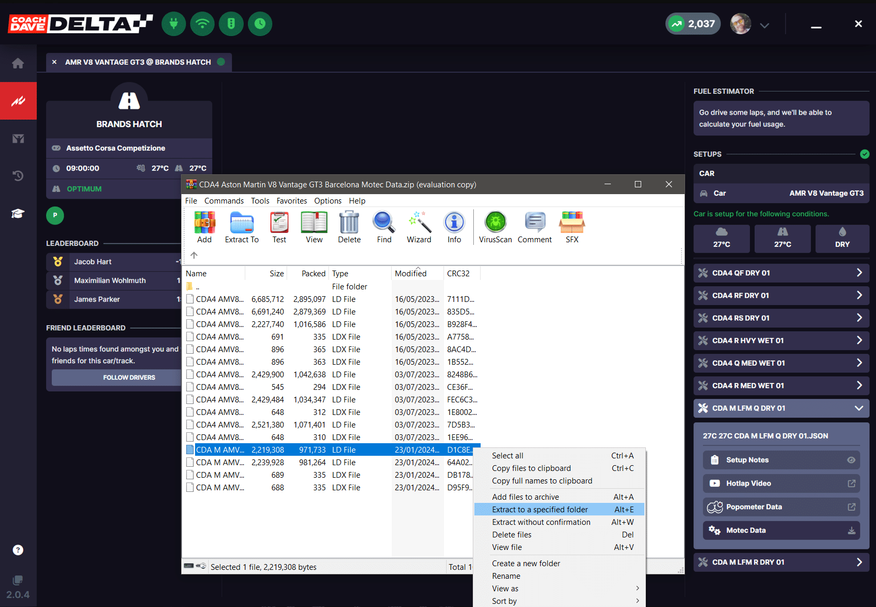Open the CDA4 QF DRY 01 setup chevron
The height and width of the screenshot is (607, 876).
pyautogui.click(x=859, y=273)
